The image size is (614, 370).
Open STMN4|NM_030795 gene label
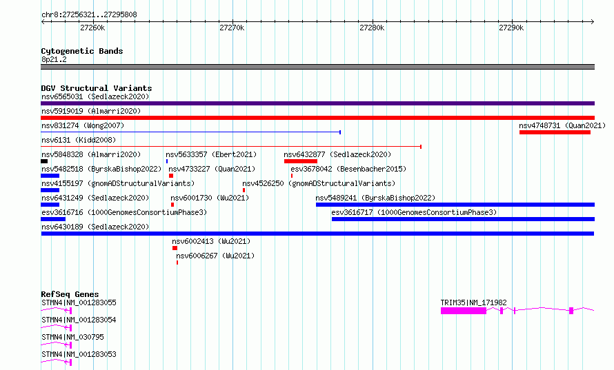pyautogui.click(x=72, y=337)
